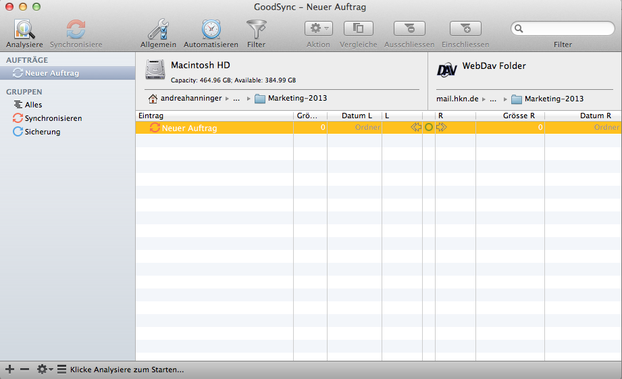
Task: Select Neuer Auftrag in sidebar
Action: point(52,73)
